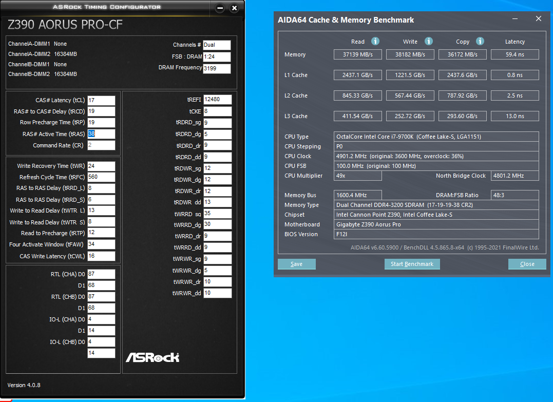The height and width of the screenshot is (402, 553).
Task: Click the tWRRD_sg field showing 35
Action: tap(217, 214)
